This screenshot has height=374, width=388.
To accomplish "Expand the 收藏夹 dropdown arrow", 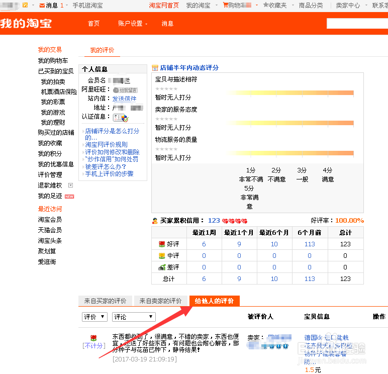I will point(293,5).
